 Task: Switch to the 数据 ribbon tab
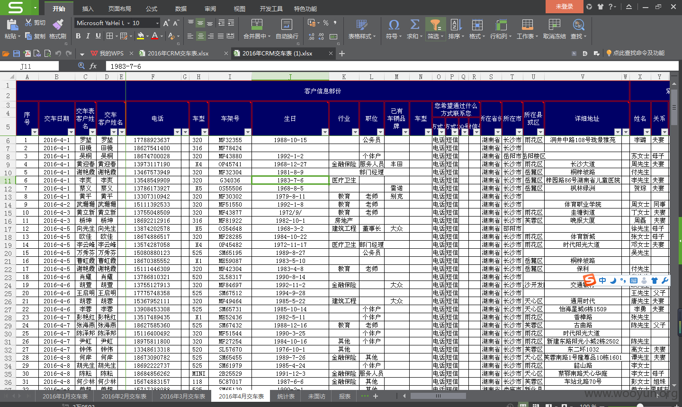(181, 9)
